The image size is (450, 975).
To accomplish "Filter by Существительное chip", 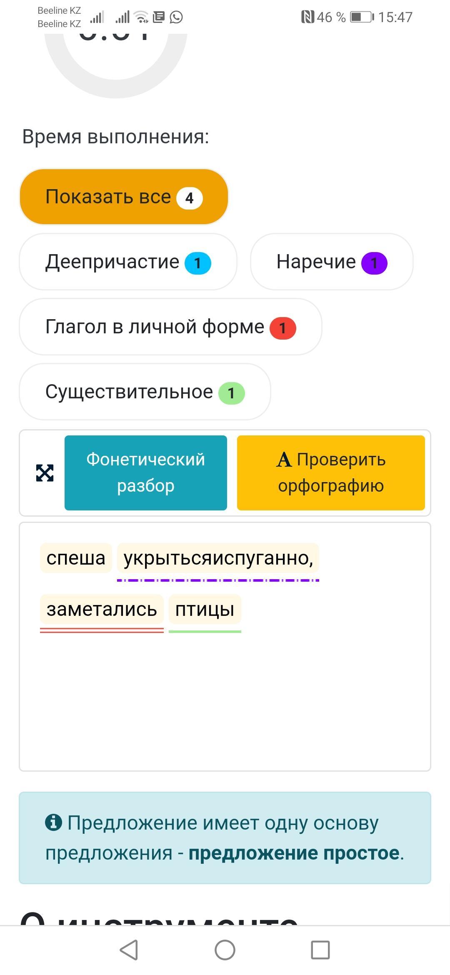I will pos(145,392).
